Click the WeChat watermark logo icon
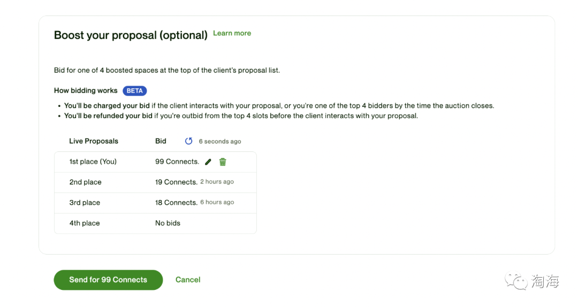The width and height of the screenshot is (578, 307). (516, 280)
